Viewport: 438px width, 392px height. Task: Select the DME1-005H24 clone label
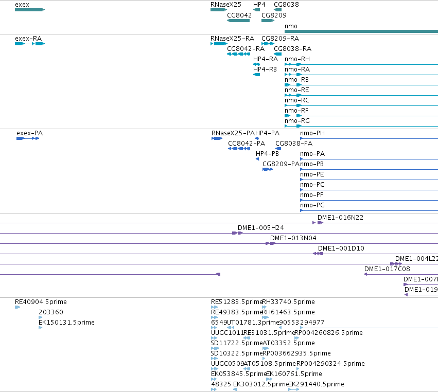coord(260,228)
